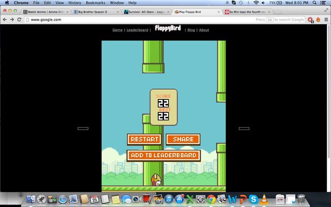Open the Chrome hamburger menu
This screenshot has height=207, width=331.
coord(326,20)
